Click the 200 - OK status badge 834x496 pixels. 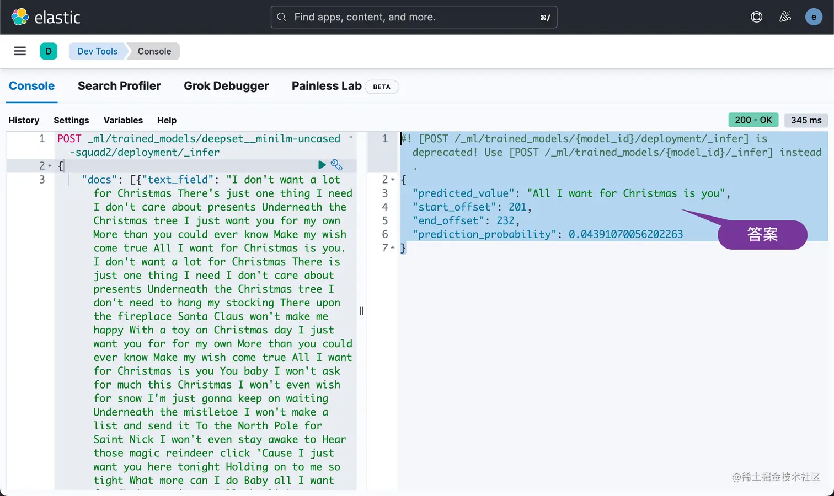[x=753, y=120]
